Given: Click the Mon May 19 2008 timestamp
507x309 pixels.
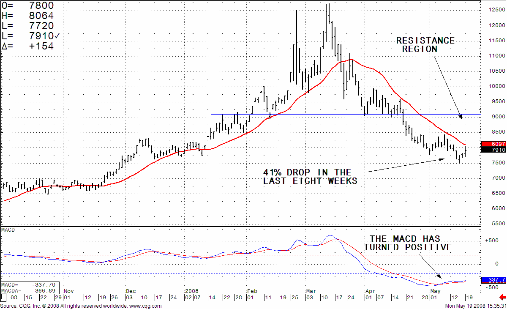Looking at the screenshot, I should pos(475,305).
